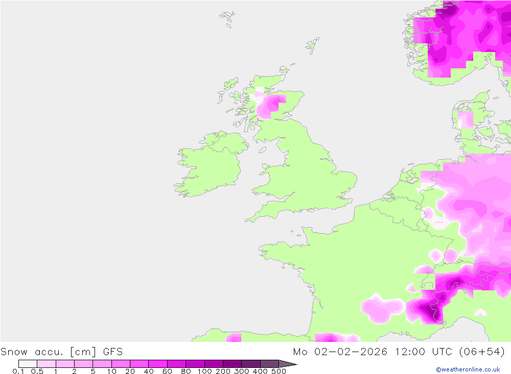Click the ©weatheronline.co.uk copyright link
This screenshot has height=374, width=511.
(468, 369)
